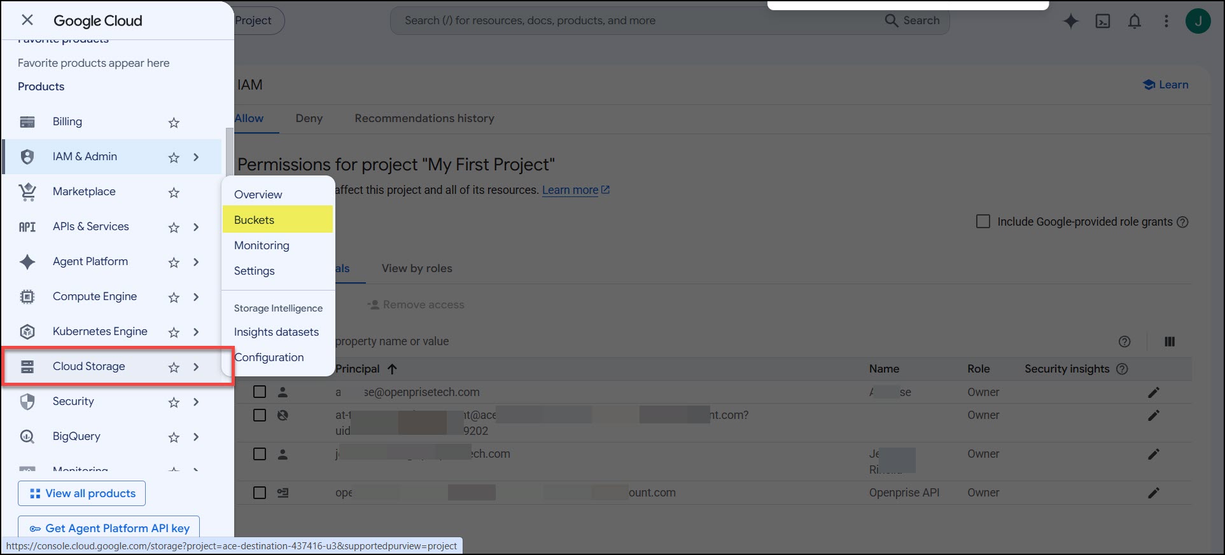Switch to View by roles tab
The image size is (1225, 555).
pos(417,268)
